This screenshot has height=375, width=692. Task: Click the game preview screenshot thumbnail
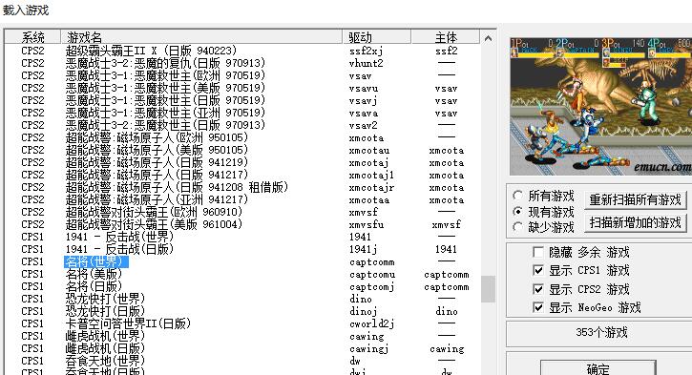(600, 106)
